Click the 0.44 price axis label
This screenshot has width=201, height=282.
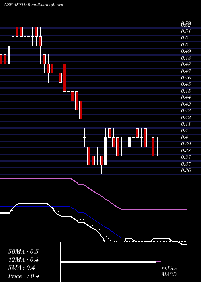click(186, 97)
